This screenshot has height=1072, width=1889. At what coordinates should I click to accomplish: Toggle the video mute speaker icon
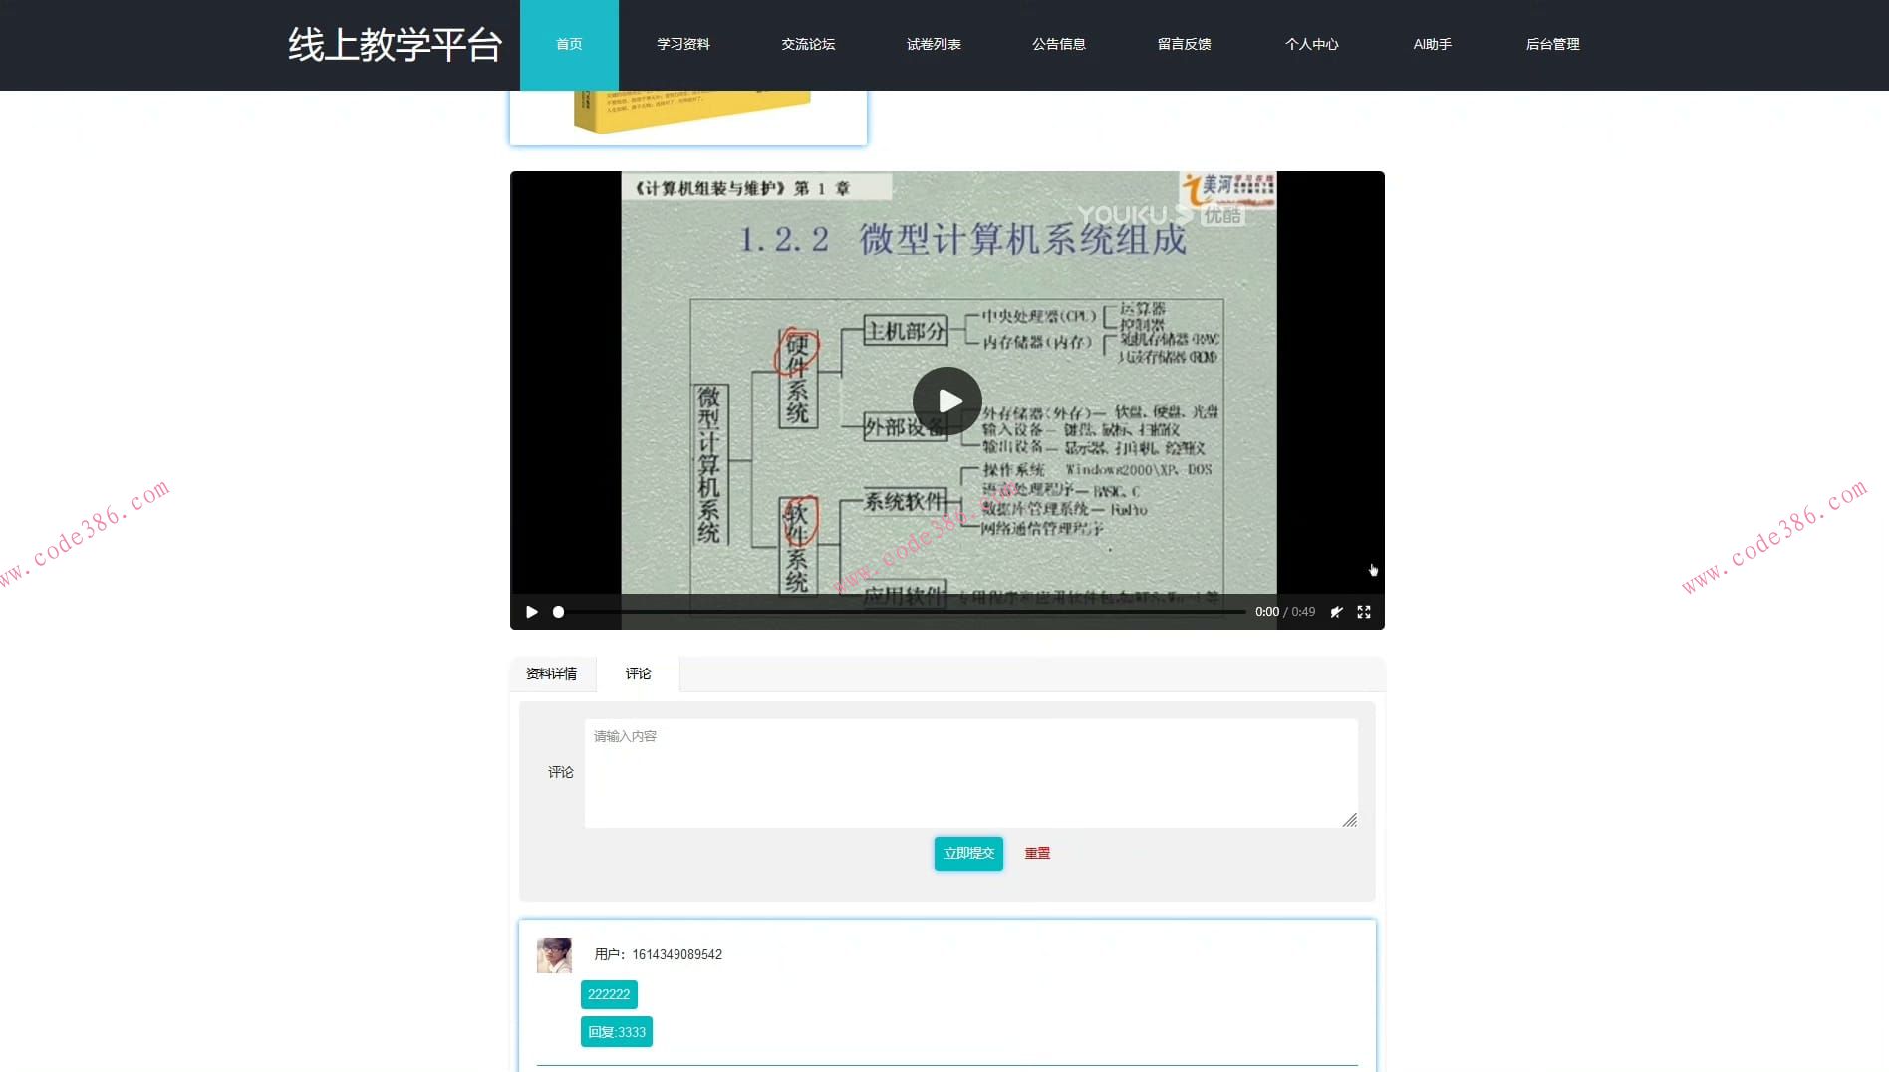point(1336,612)
